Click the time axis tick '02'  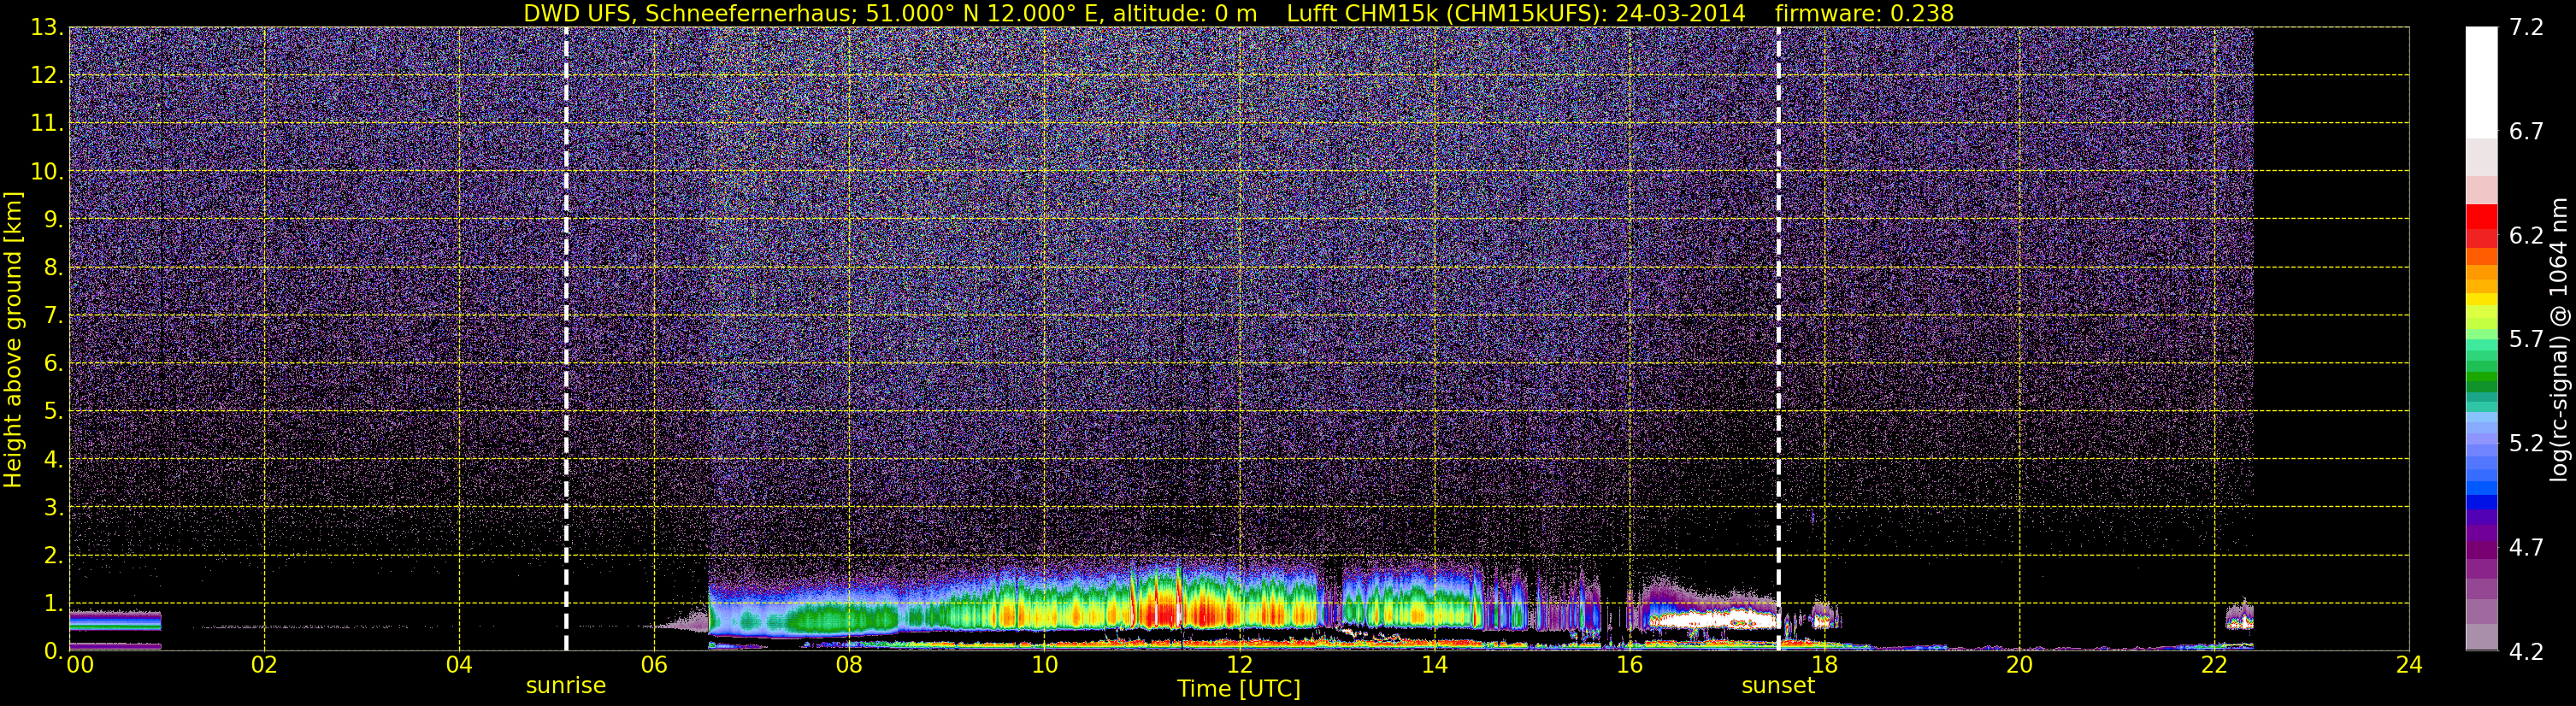point(264,665)
